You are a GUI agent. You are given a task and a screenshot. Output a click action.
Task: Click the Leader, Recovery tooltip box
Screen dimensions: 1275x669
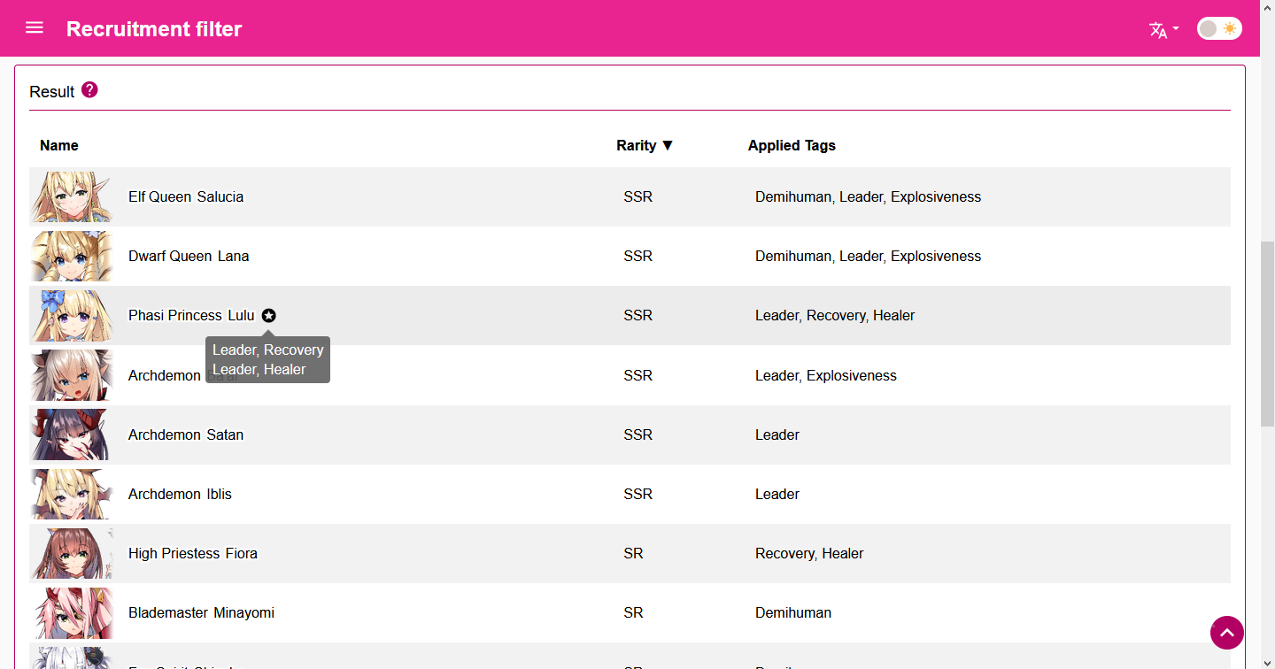pyautogui.click(x=267, y=359)
